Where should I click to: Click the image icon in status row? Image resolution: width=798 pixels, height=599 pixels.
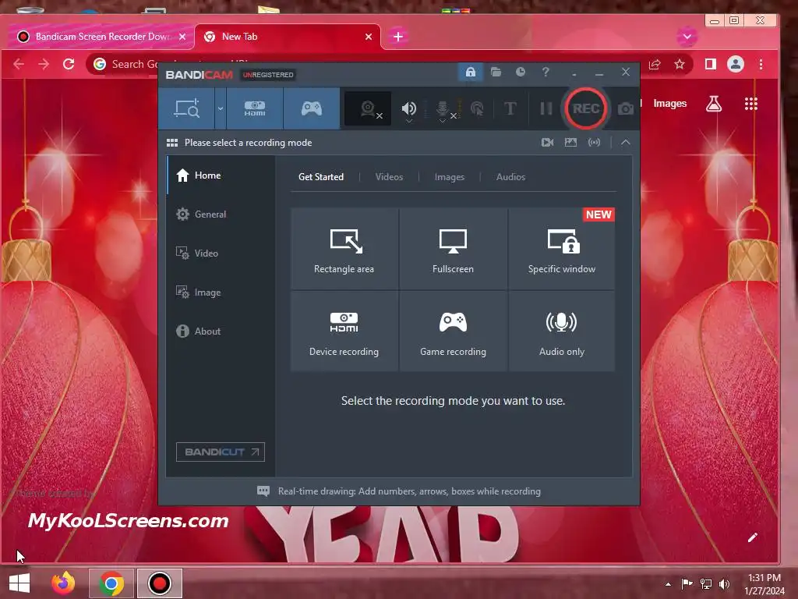[x=570, y=142]
